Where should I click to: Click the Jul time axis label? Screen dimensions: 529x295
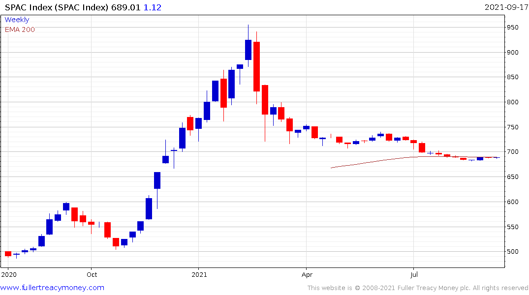point(414,274)
